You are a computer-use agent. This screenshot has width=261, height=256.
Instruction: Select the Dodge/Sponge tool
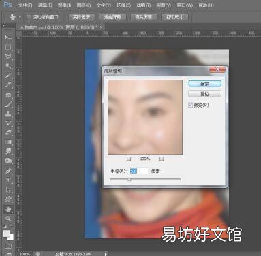tap(8, 161)
